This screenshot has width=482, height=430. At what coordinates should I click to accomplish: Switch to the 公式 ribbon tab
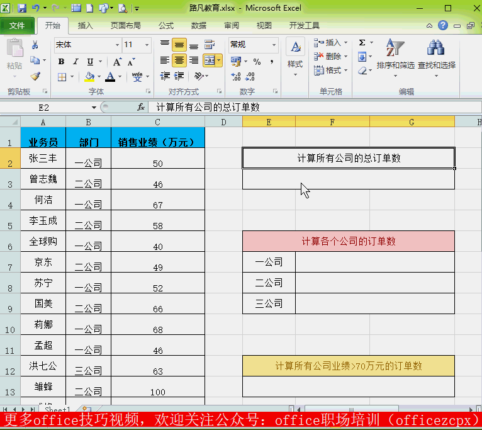[x=166, y=26]
